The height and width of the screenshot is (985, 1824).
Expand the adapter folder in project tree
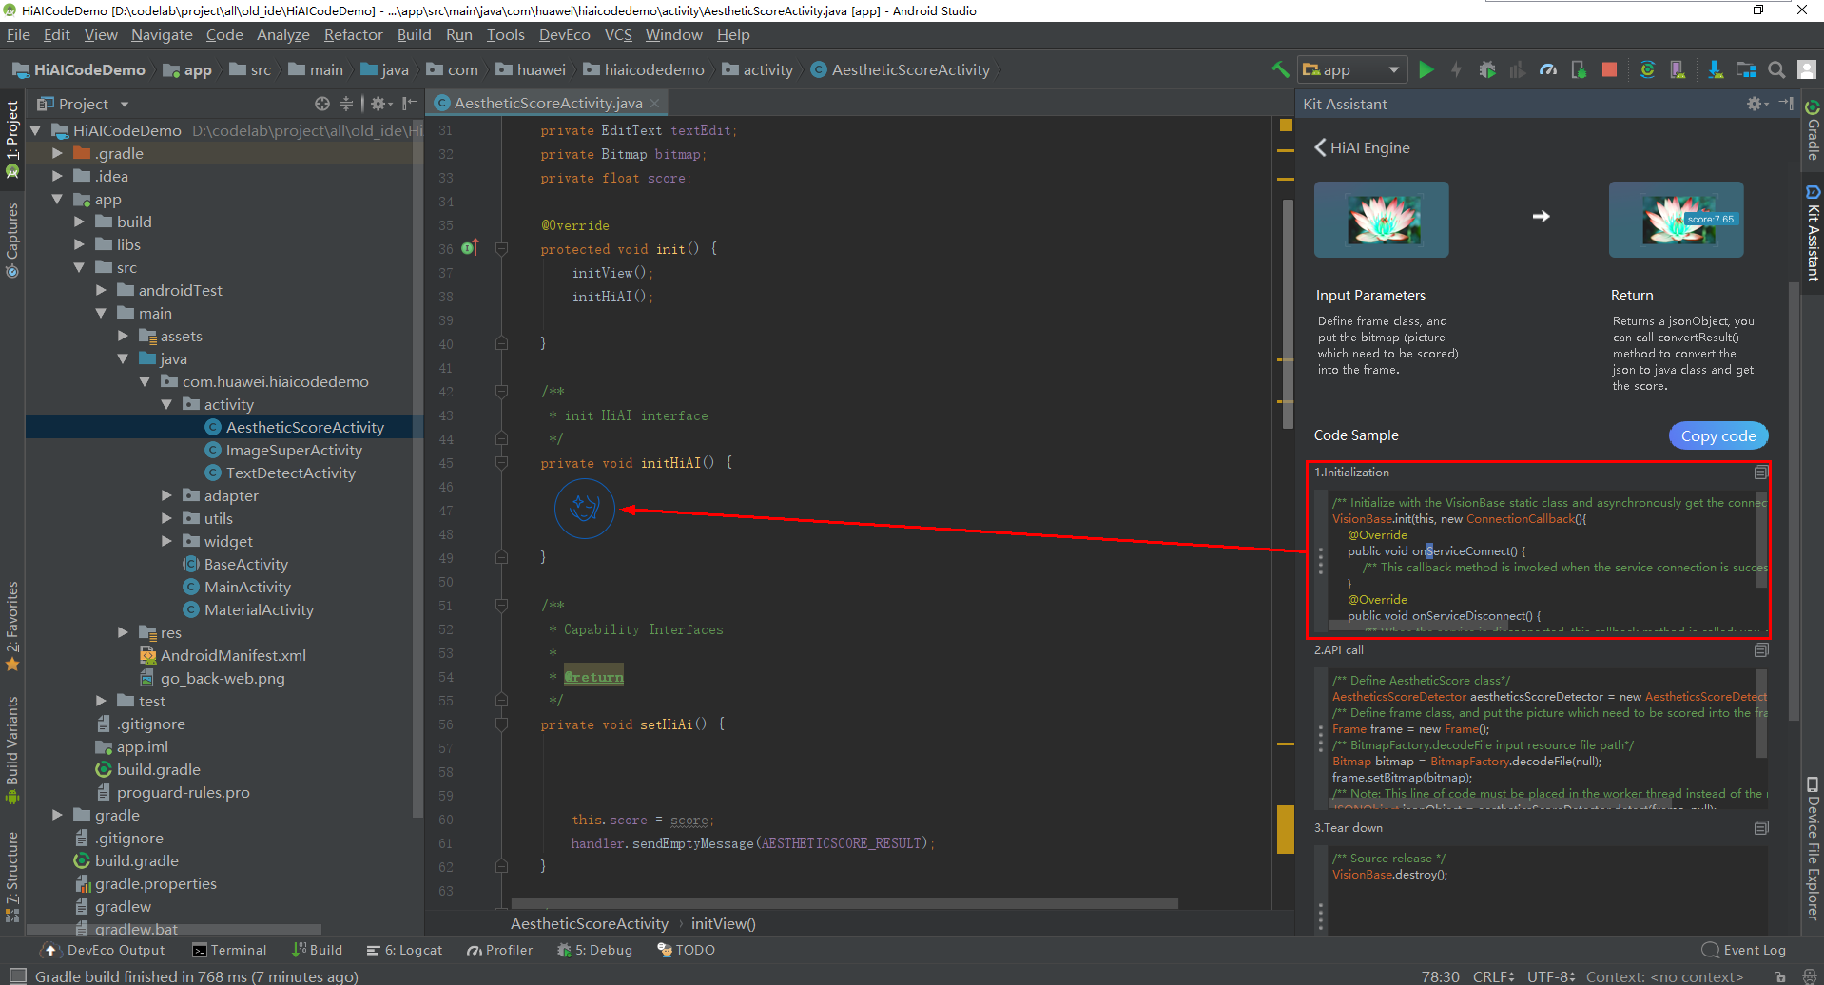click(166, 495)
